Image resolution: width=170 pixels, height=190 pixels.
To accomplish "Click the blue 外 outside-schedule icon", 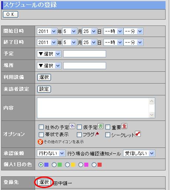I will pyautogui.click(x=72, y=126).
